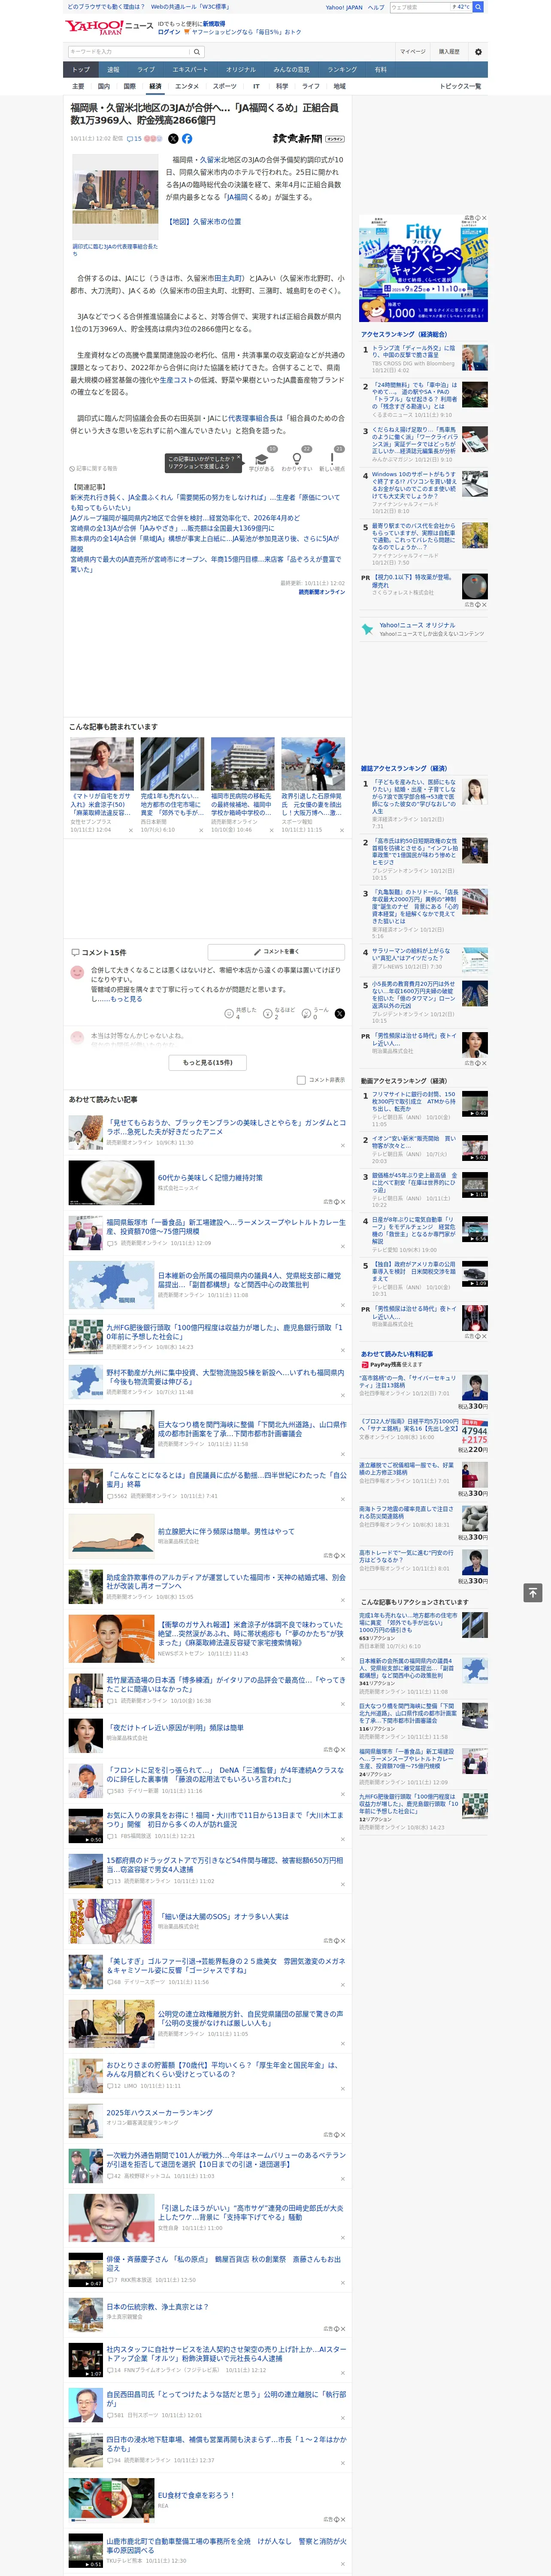Screen dimensions: 551x2576
Task: Open トランプ流「ディール外交」ranking item
Action: coord(414,352)
